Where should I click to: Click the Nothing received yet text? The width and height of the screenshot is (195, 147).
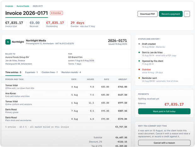click(x=149, y=99)
